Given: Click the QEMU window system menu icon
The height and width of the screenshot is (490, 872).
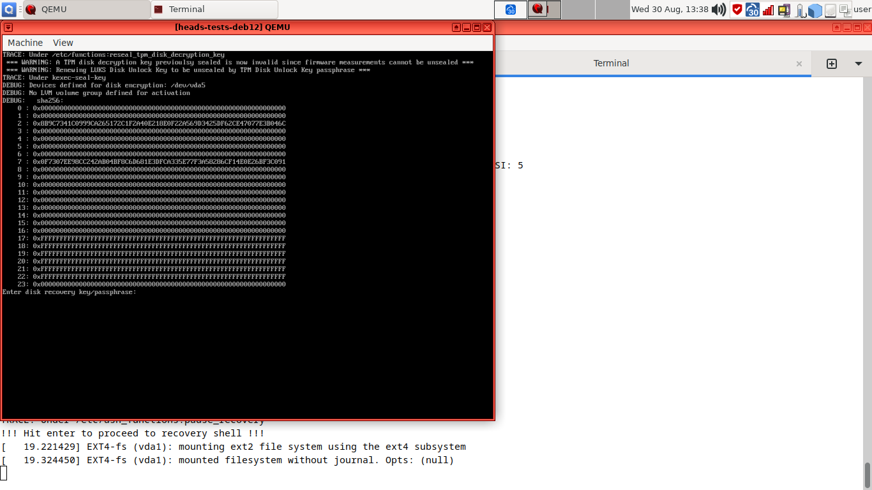Looking at the screenshot, I should [8, 27].
